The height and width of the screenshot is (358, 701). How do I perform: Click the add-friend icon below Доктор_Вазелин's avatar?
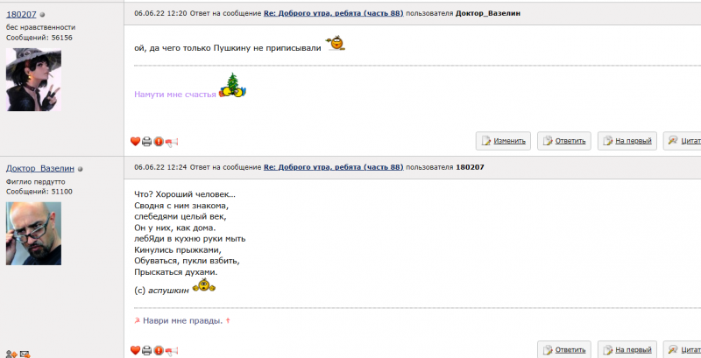(x=11, y=354)
